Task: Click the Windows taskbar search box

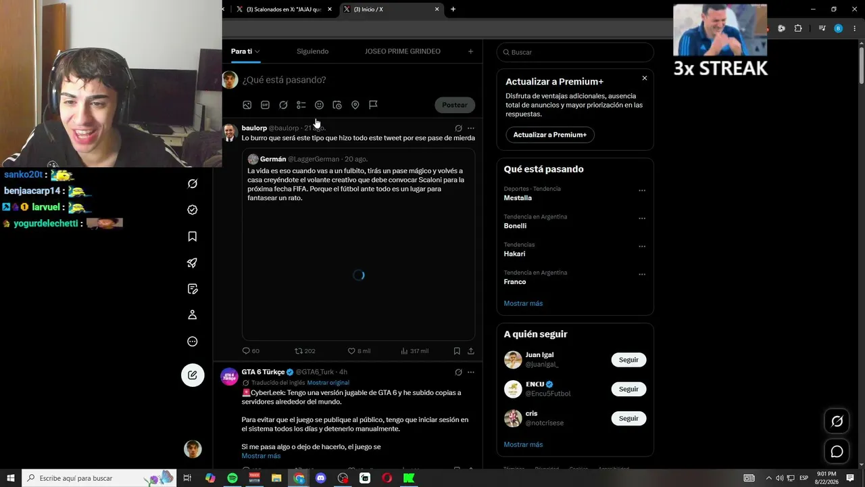Action: pyautogui.click(x=99, y=478)
